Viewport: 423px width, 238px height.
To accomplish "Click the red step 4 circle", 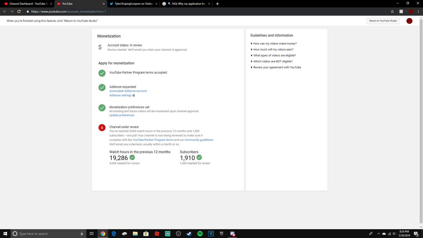I will [x=102, y=128].
